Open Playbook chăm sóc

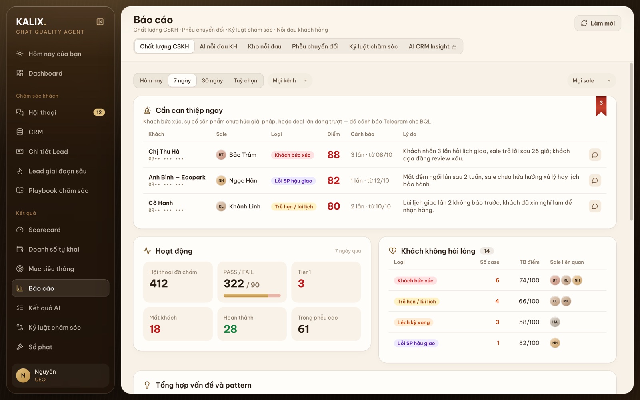[x=60, y=191]
